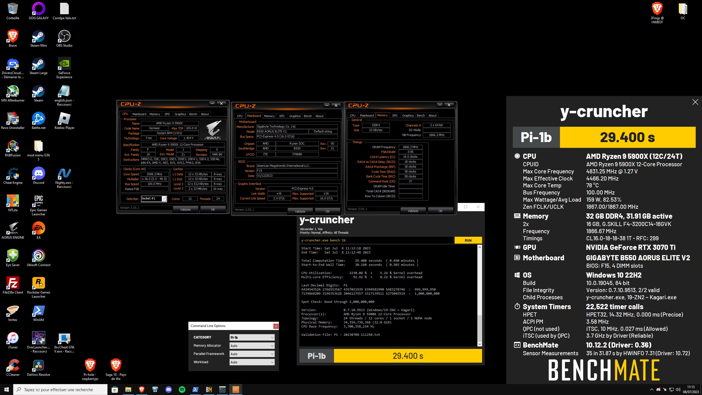Screen dimensions: 702x395
Task: Open the Workload dropdown
Action: [x=252, y=362]
